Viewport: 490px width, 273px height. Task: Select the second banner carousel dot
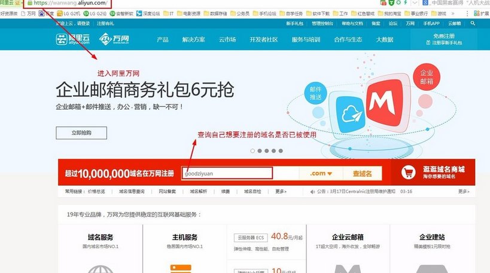click(260, 151)
